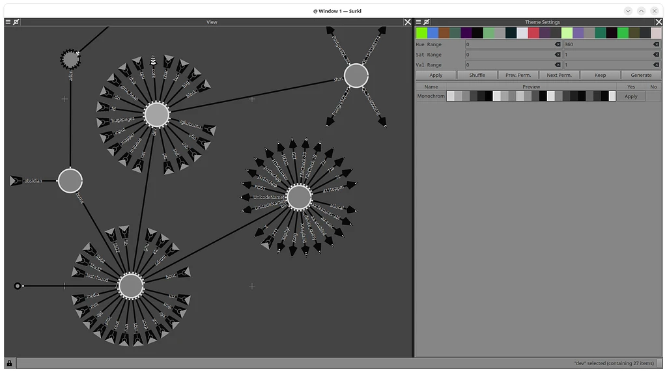Click the "dev" selected status bar text
The image size is (667, 373).
614,363
